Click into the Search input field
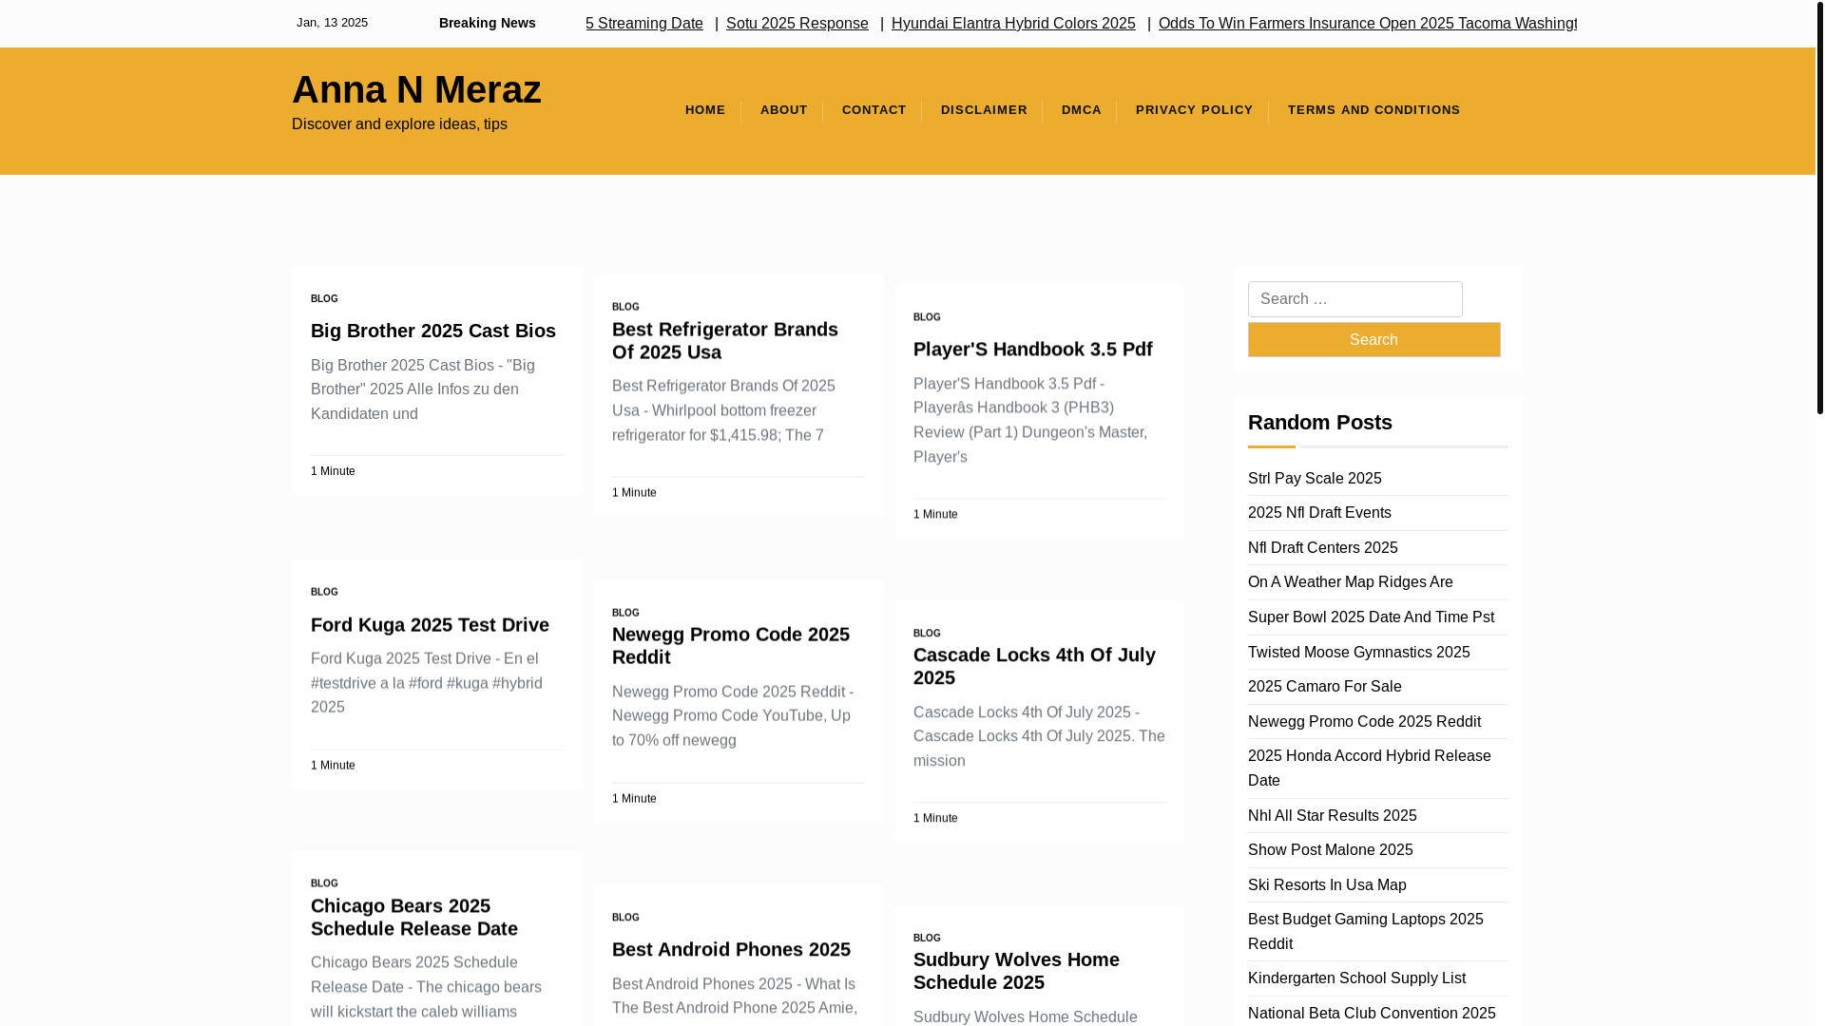 pos(1354,299)
